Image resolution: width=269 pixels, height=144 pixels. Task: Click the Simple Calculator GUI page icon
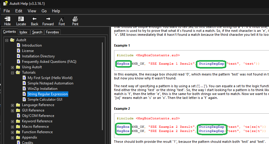(x=24, y=100)
